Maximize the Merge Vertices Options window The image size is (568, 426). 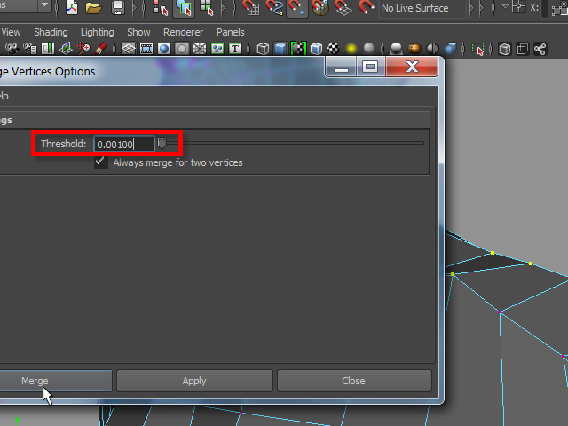(370, 67)
